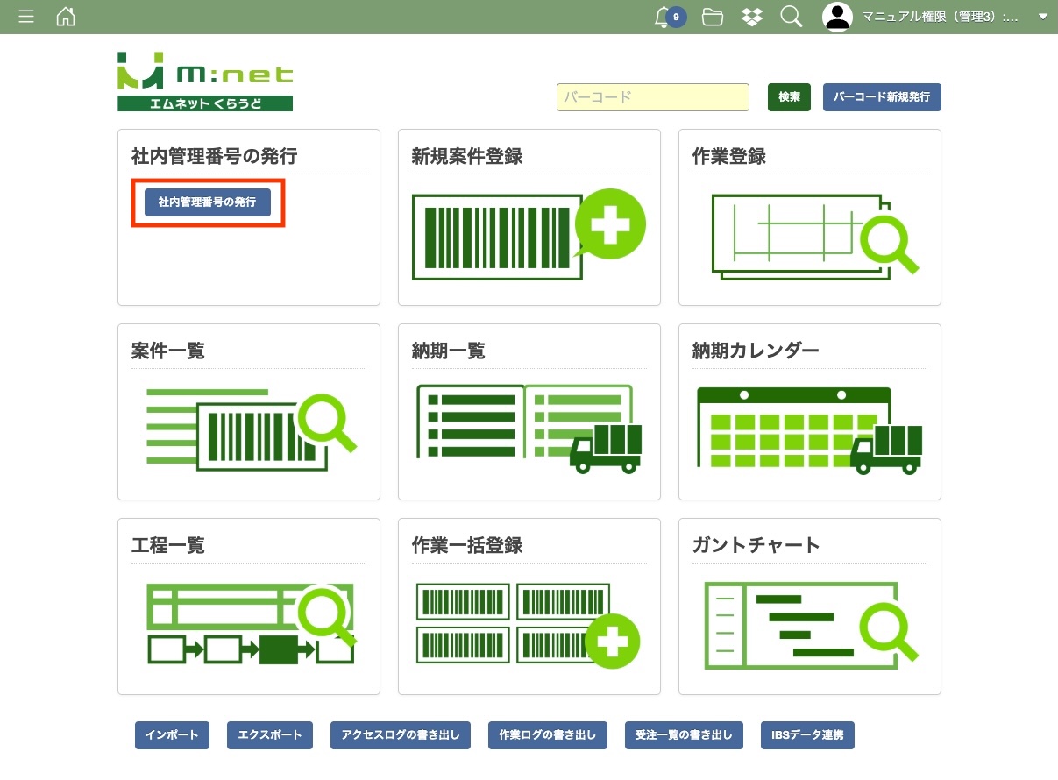Click the インポート button
The width and height of the screenshot is (1058, 780).
tap(172, 735)
